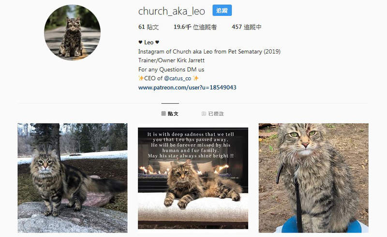Open the 19.6千 位追蹤者 followers list
This screenshot has height=237, width=387.
point(195,27)
